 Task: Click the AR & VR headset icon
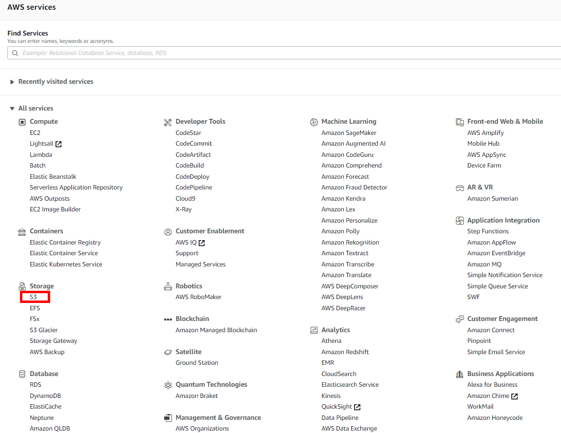459,188
